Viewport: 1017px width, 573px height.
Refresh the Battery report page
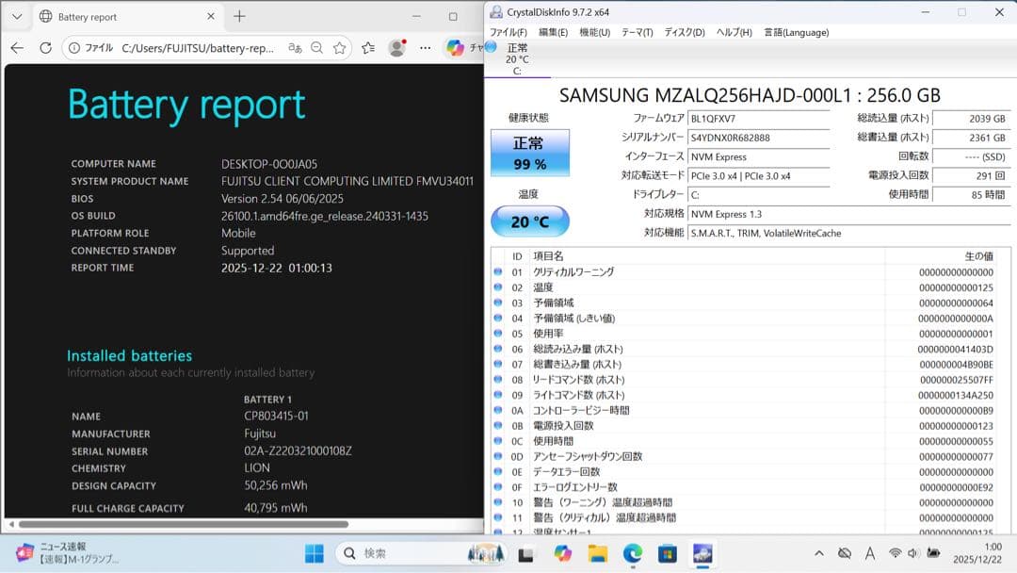pos(45,47)
